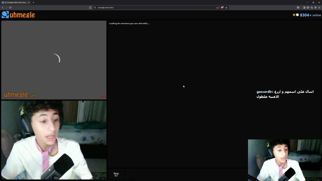Minimize the browser window
Viewport: 322px width, 181px height.
click(x=307, y=3)
